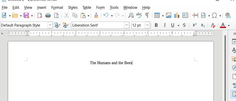Open the special character dropdown arrow
Screen dimensions: 236x101
point(220,16)
